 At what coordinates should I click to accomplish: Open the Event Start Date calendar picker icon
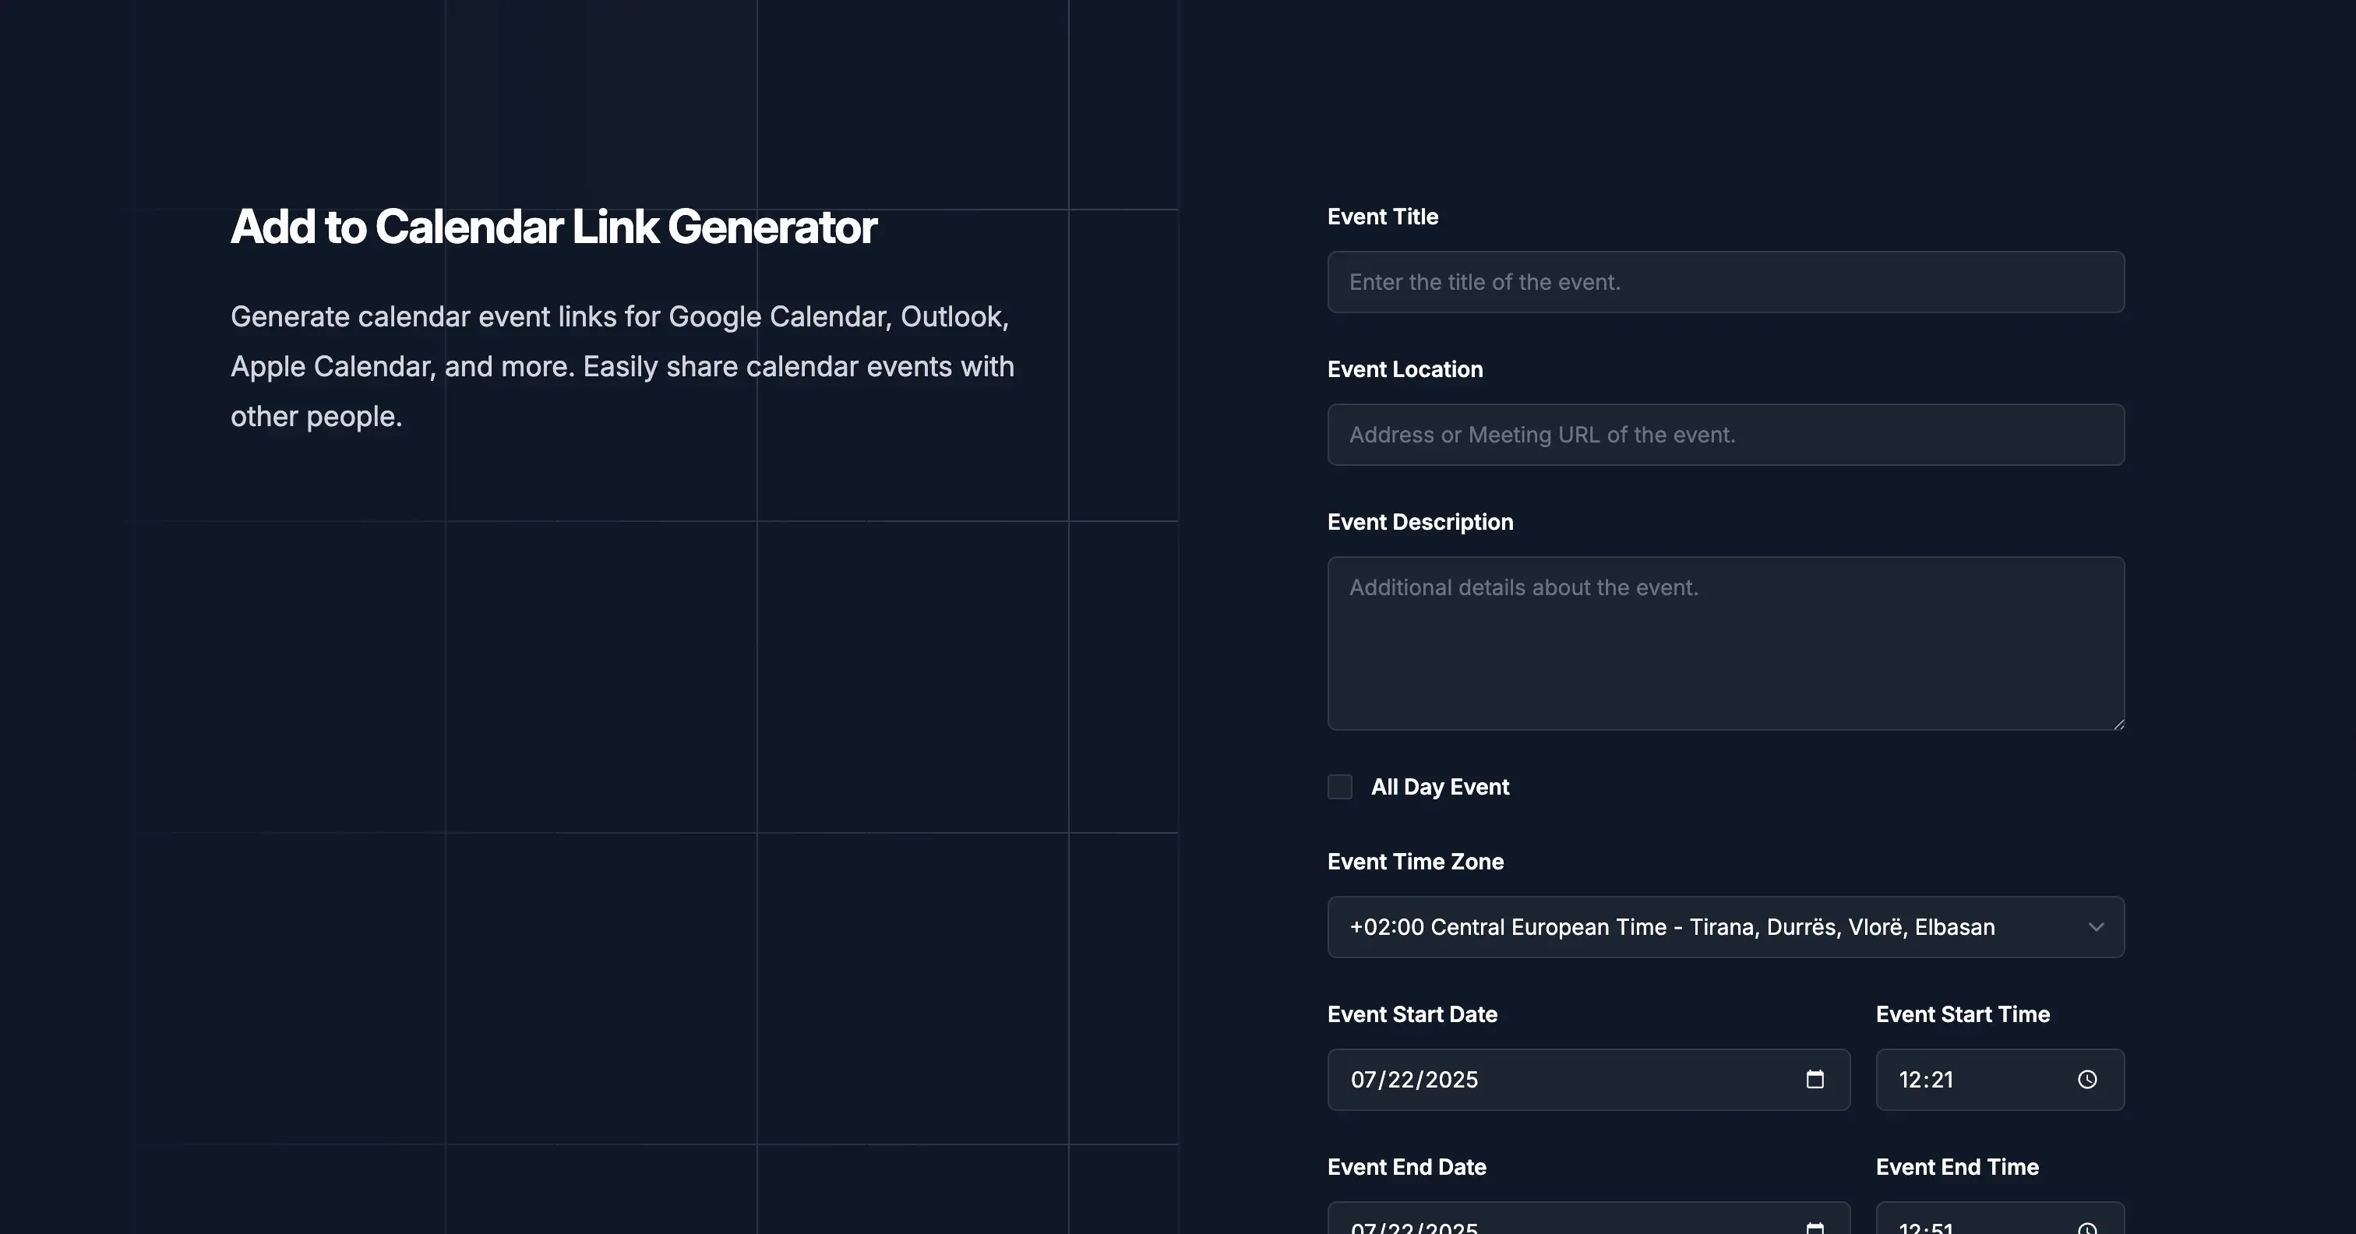pos(1815,1080)
